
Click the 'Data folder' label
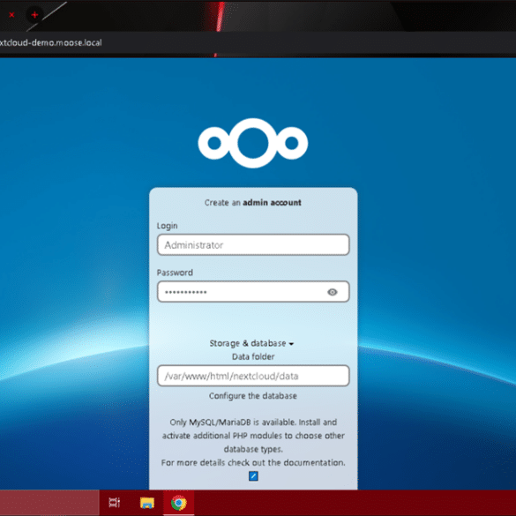coord(253,356)
